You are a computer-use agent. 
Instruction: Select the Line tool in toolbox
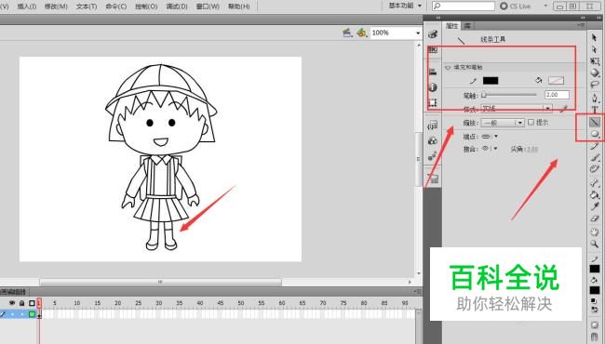point(594,122)
